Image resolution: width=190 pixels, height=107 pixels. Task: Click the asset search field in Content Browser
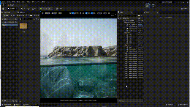[26, 19]
